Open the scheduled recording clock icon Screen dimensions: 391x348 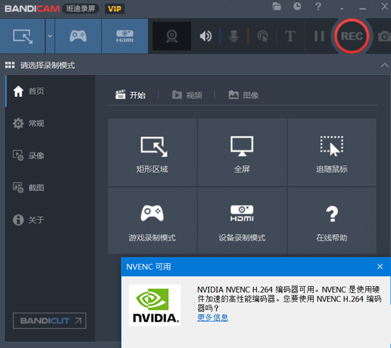[x=297, y=7]
